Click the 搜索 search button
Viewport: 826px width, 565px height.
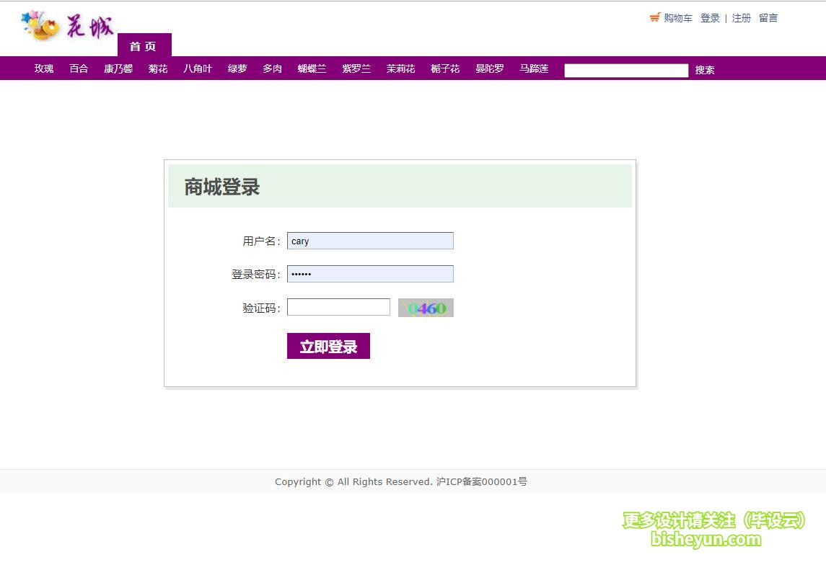tap(705, 70)
